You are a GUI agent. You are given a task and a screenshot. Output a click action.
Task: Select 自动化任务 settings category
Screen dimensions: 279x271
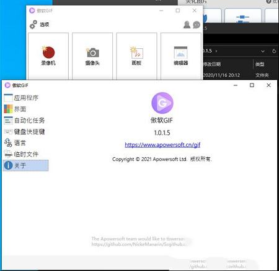tap(25, 120)
